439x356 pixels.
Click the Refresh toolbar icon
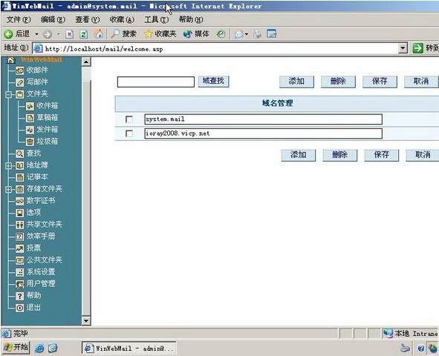click(x=84, y=34)
